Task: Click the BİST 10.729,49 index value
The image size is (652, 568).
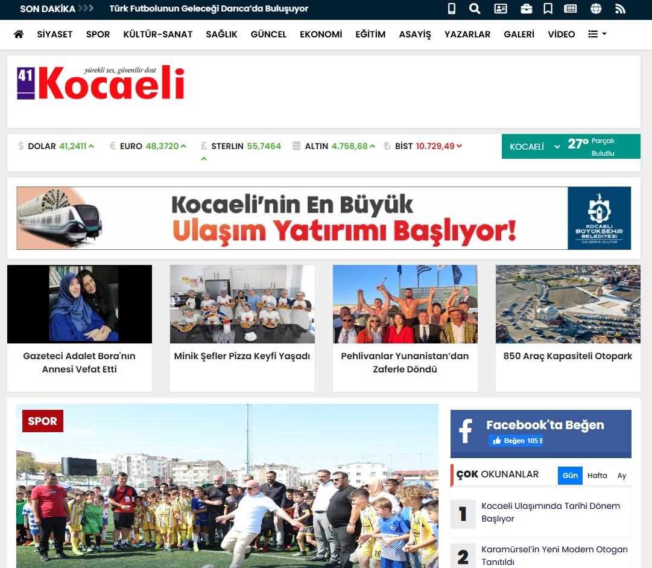Action: click(428, 146)
